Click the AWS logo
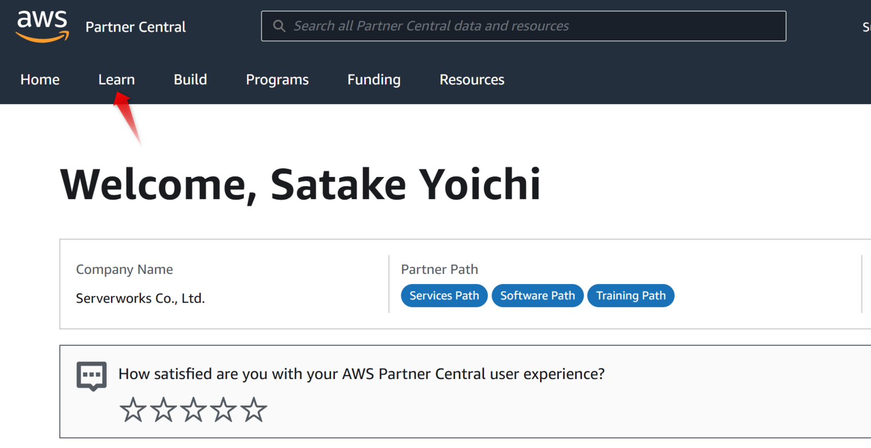 42,27
